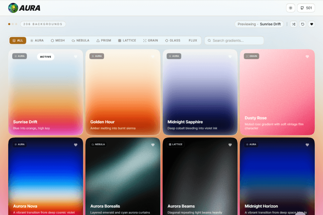Filter by the FLUX category tab
Image resolution: width=323 pixels, height=215 pixels.
[193, 40]
